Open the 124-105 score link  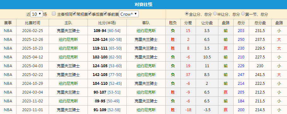pyautogui.click(x=100, y=66)
